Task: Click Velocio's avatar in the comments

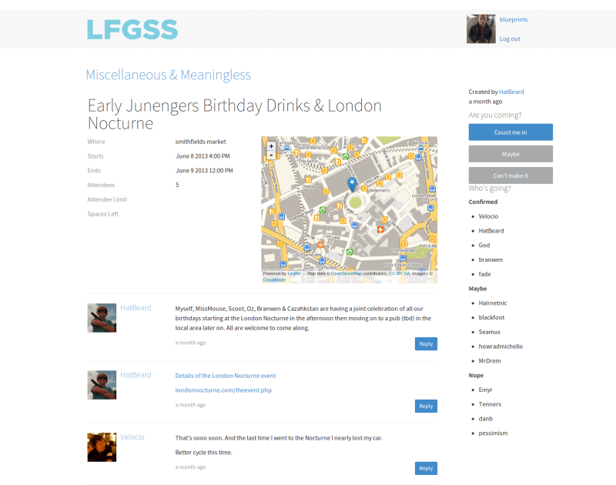Action: [102, 447]
